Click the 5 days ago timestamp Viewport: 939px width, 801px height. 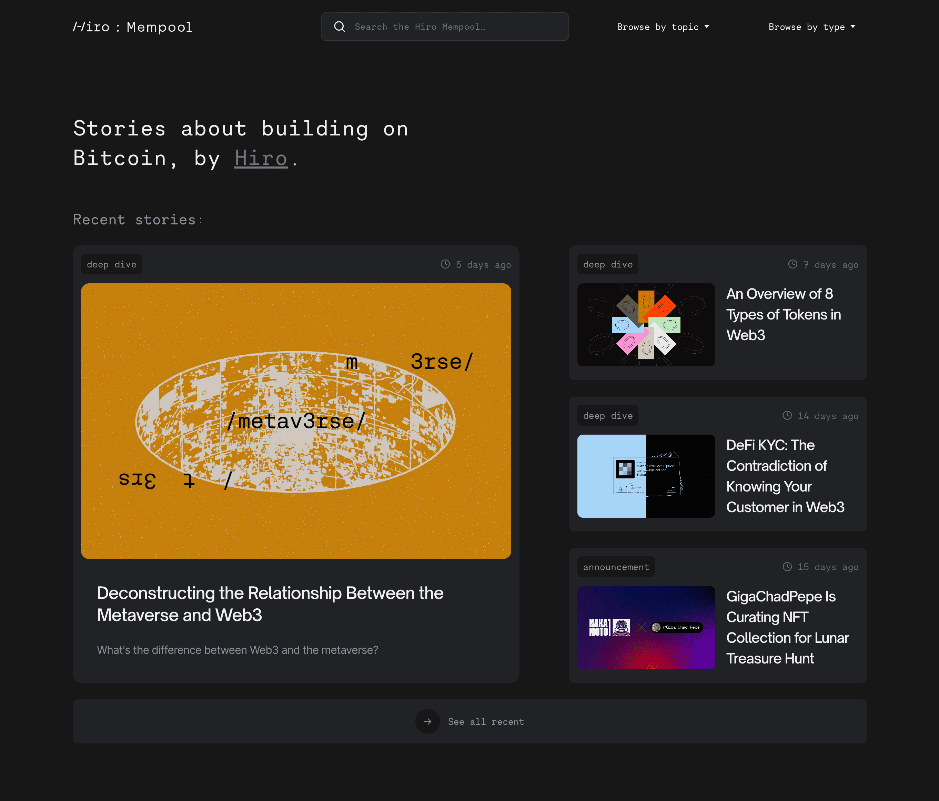484,265
